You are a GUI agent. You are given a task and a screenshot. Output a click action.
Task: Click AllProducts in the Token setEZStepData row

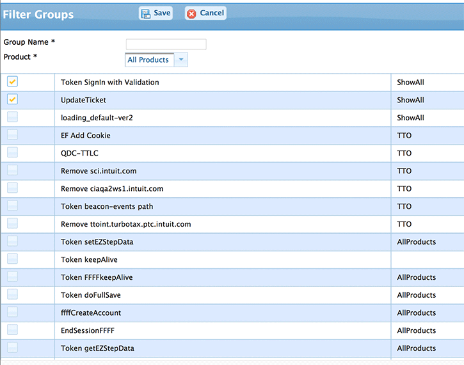click(x=417, y=242)
